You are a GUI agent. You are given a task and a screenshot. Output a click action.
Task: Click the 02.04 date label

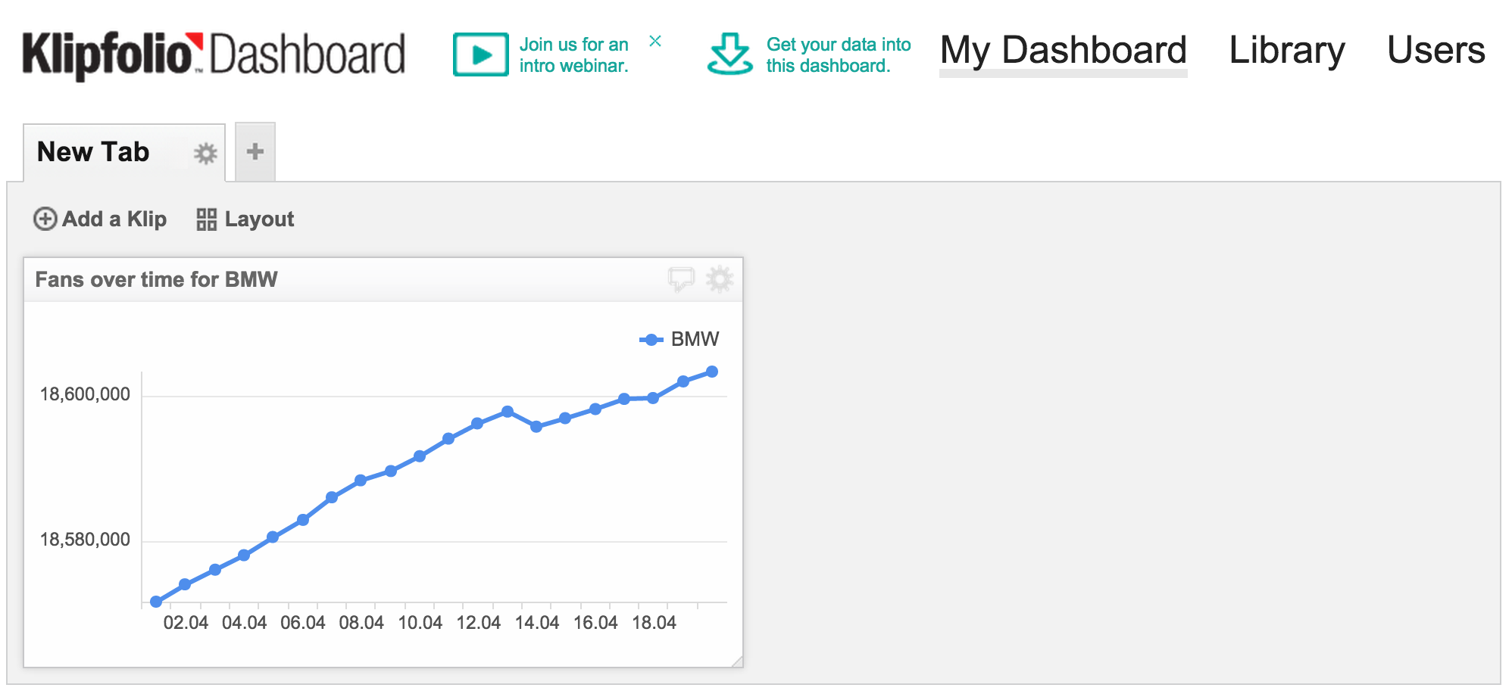(x=186, y=623)
